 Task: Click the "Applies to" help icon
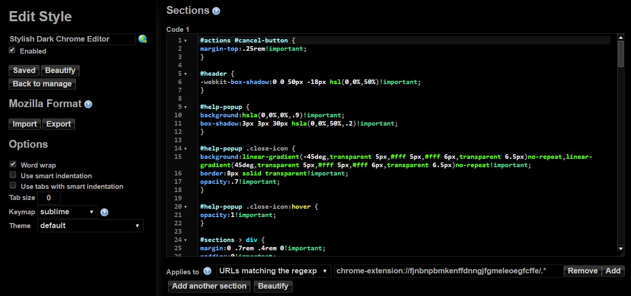(206, 272)
